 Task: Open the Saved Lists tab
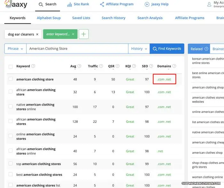click(x=81, y=18)
